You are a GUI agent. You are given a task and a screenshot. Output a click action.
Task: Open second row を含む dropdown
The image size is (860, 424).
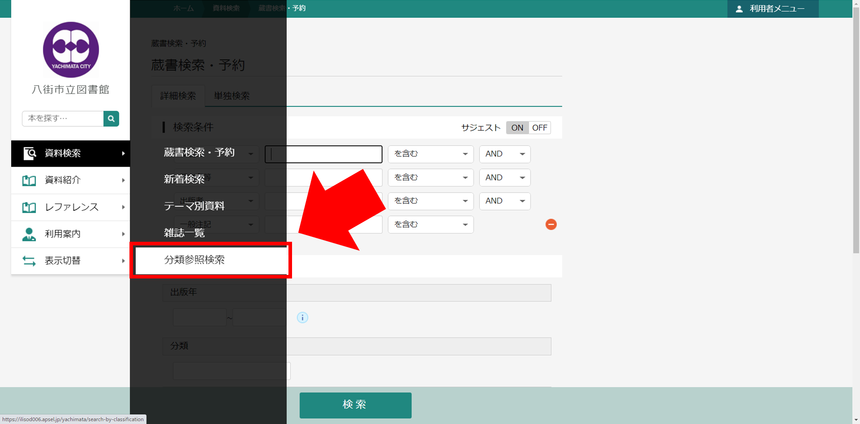[x=430, y=178]
